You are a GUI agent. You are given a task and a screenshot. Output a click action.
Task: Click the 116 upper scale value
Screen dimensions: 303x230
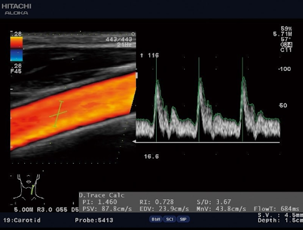[153, 56]
